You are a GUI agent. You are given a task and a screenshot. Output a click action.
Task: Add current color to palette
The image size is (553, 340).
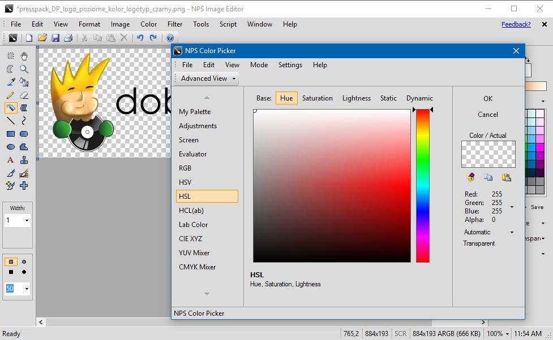pos(470,177)
